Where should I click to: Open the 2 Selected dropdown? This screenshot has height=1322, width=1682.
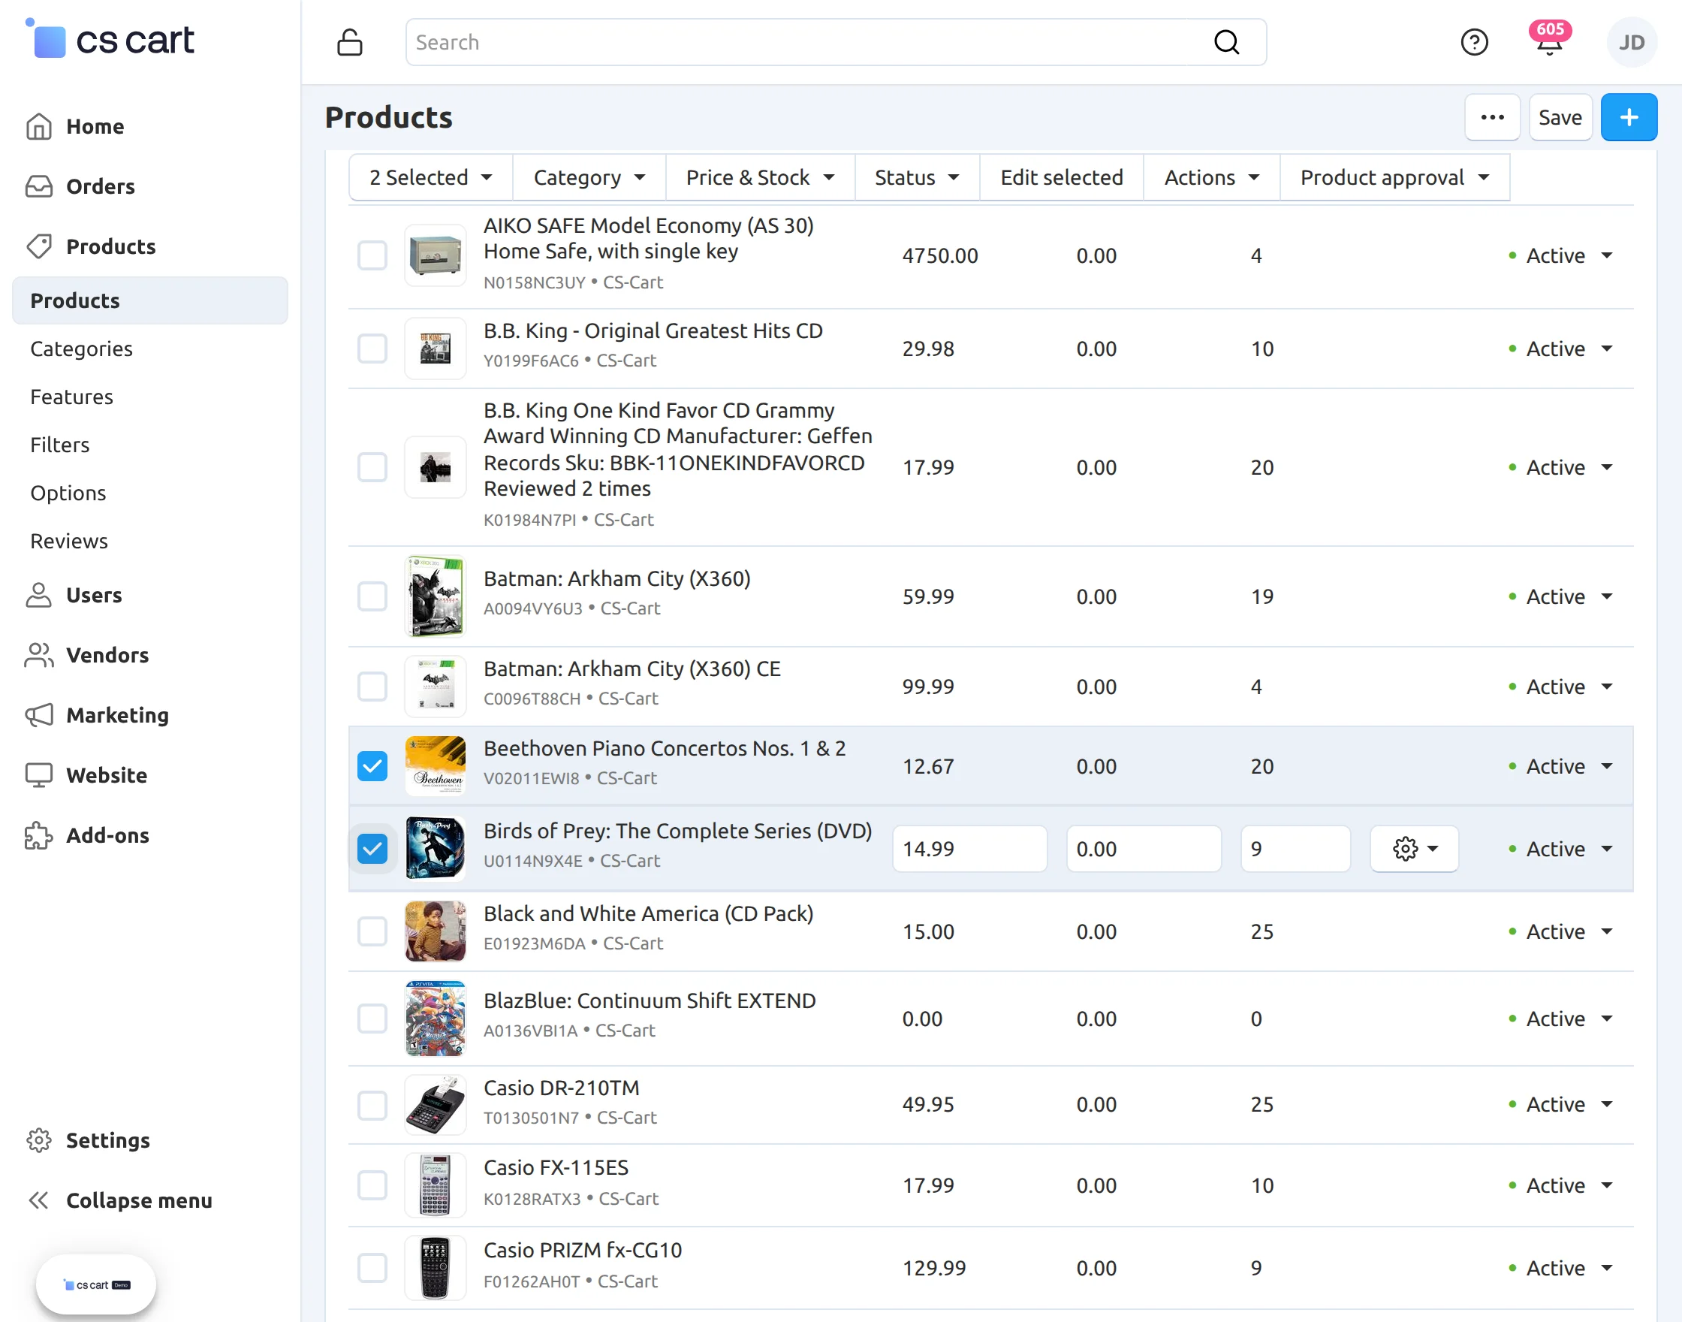431,177
